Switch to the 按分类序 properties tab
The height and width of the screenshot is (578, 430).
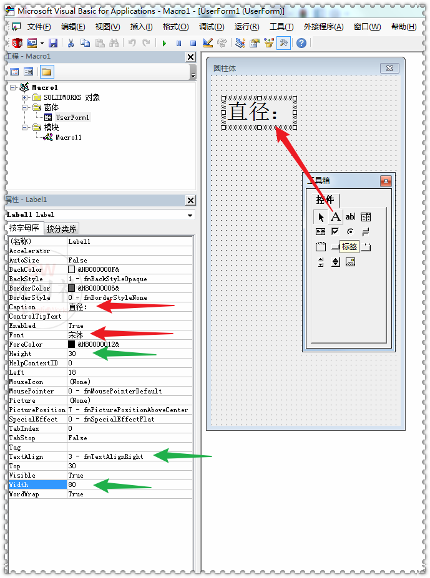click(x=61, y=229)
